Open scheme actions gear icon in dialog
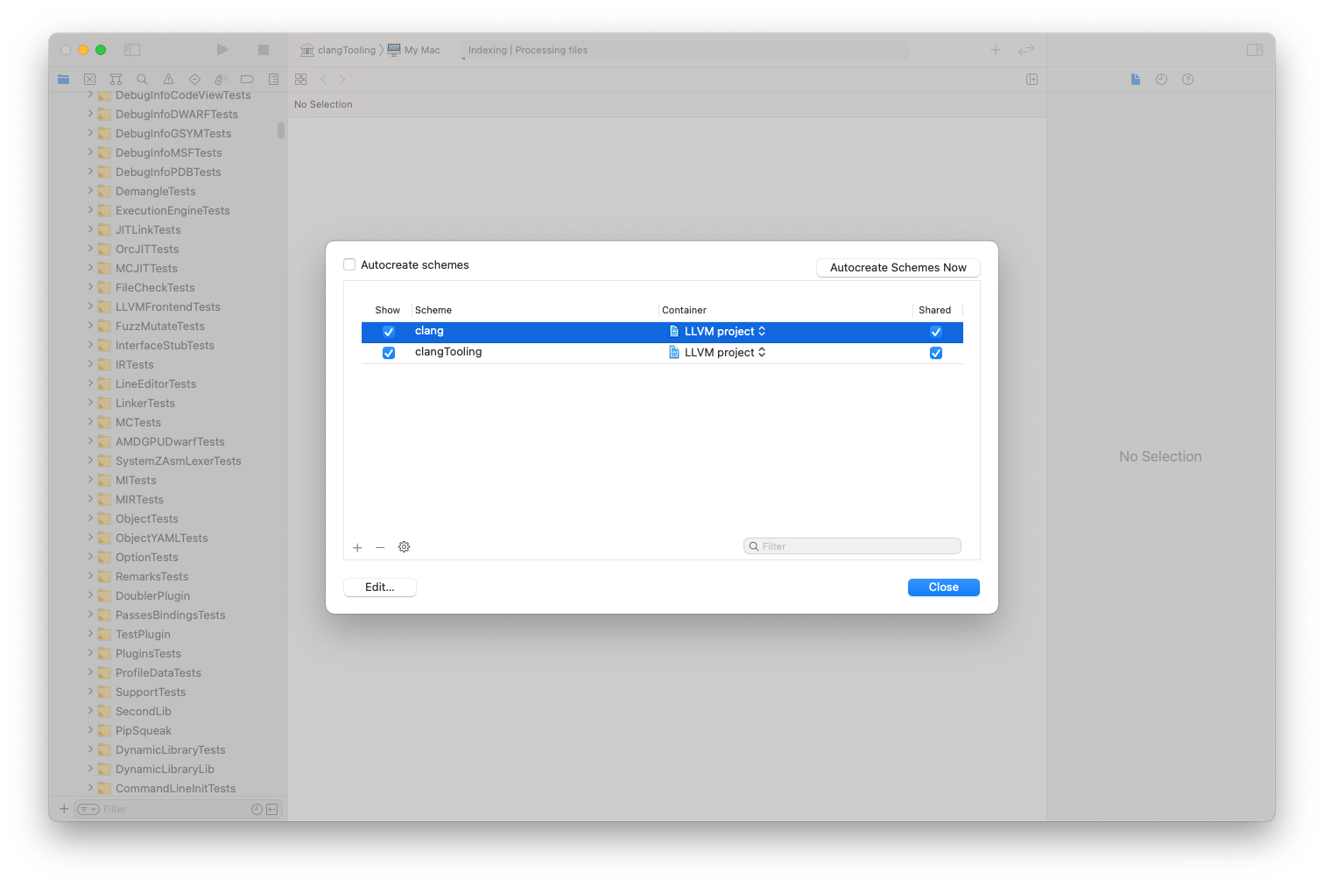This screenshot has height=886, width=1324. [404, 546]
